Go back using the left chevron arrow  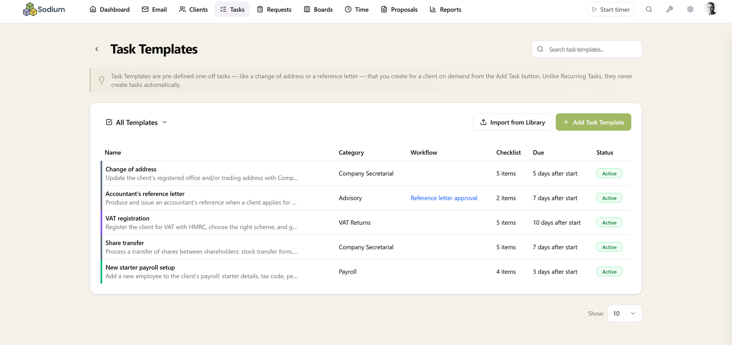pyautogui.click(x=97, y=49)
